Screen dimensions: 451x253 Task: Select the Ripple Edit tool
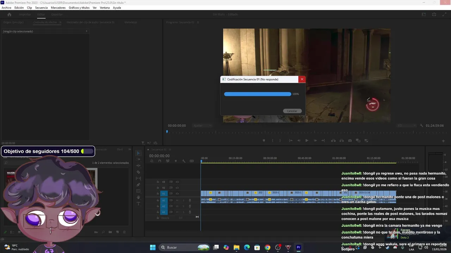[138, 166]
